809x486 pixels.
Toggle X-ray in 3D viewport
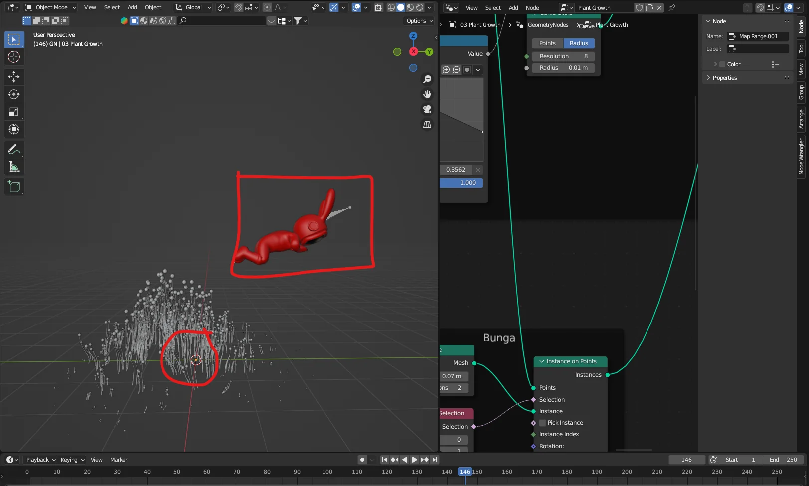(379, 7)
